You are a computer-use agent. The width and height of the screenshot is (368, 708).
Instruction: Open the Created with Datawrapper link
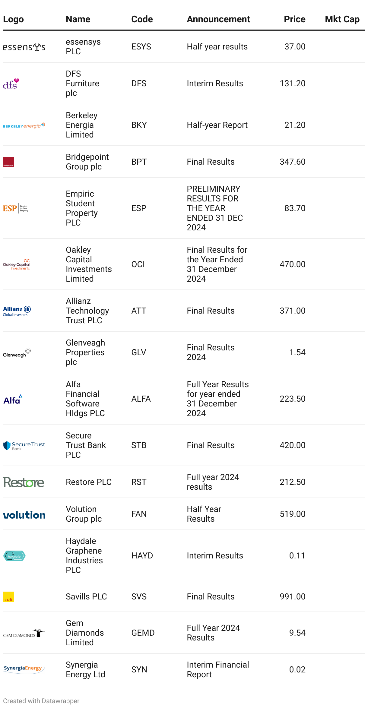tap(41, 701)
